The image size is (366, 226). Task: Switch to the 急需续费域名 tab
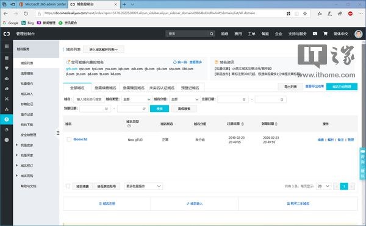coord(106,88)
